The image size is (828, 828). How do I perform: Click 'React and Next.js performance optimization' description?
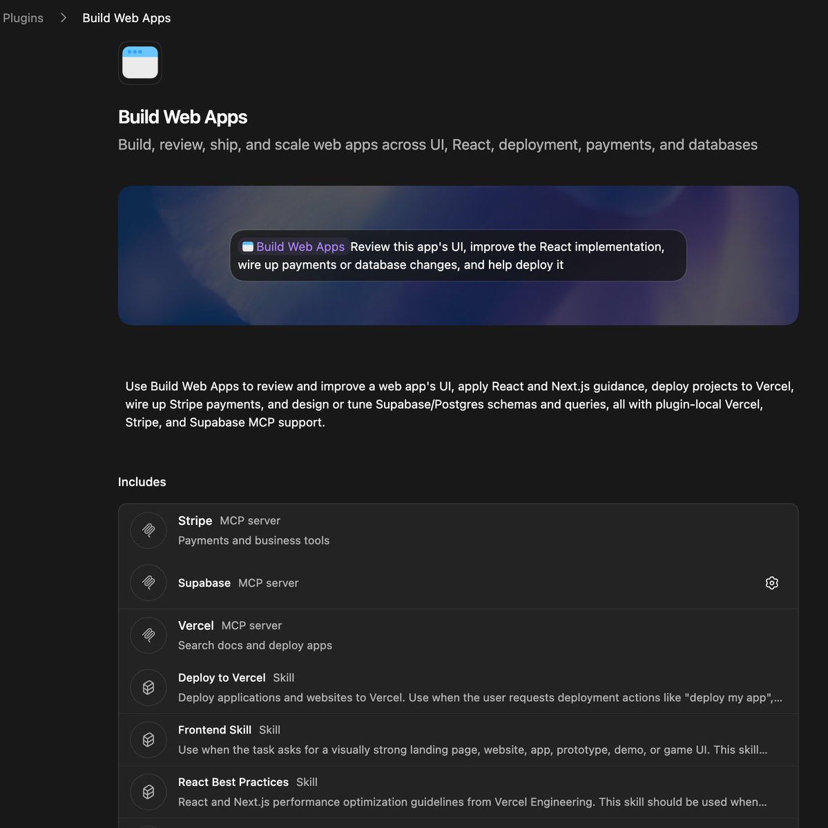472,802
